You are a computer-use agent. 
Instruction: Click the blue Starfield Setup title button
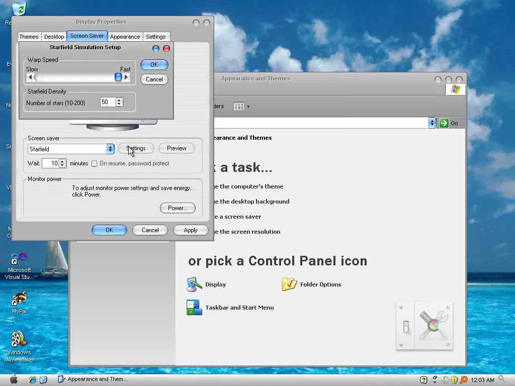pyautogui.click(x=156, y=49)
